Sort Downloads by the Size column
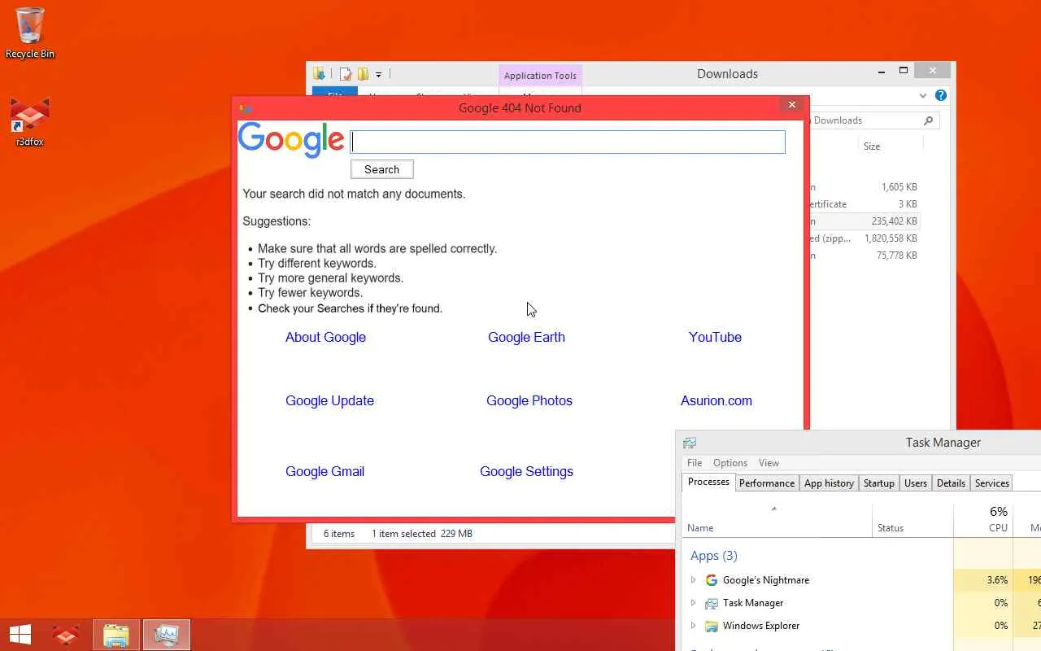 click(872, 146)
